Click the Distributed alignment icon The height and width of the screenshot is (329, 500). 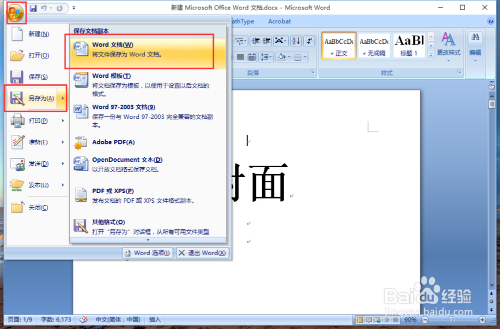pyautogui.click(x=251, y=57)
